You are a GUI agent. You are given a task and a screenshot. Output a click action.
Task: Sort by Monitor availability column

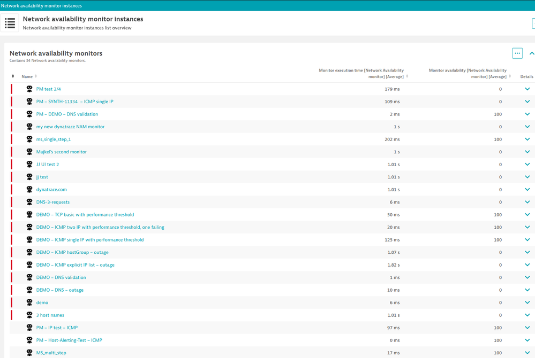[x=469, y=73]
